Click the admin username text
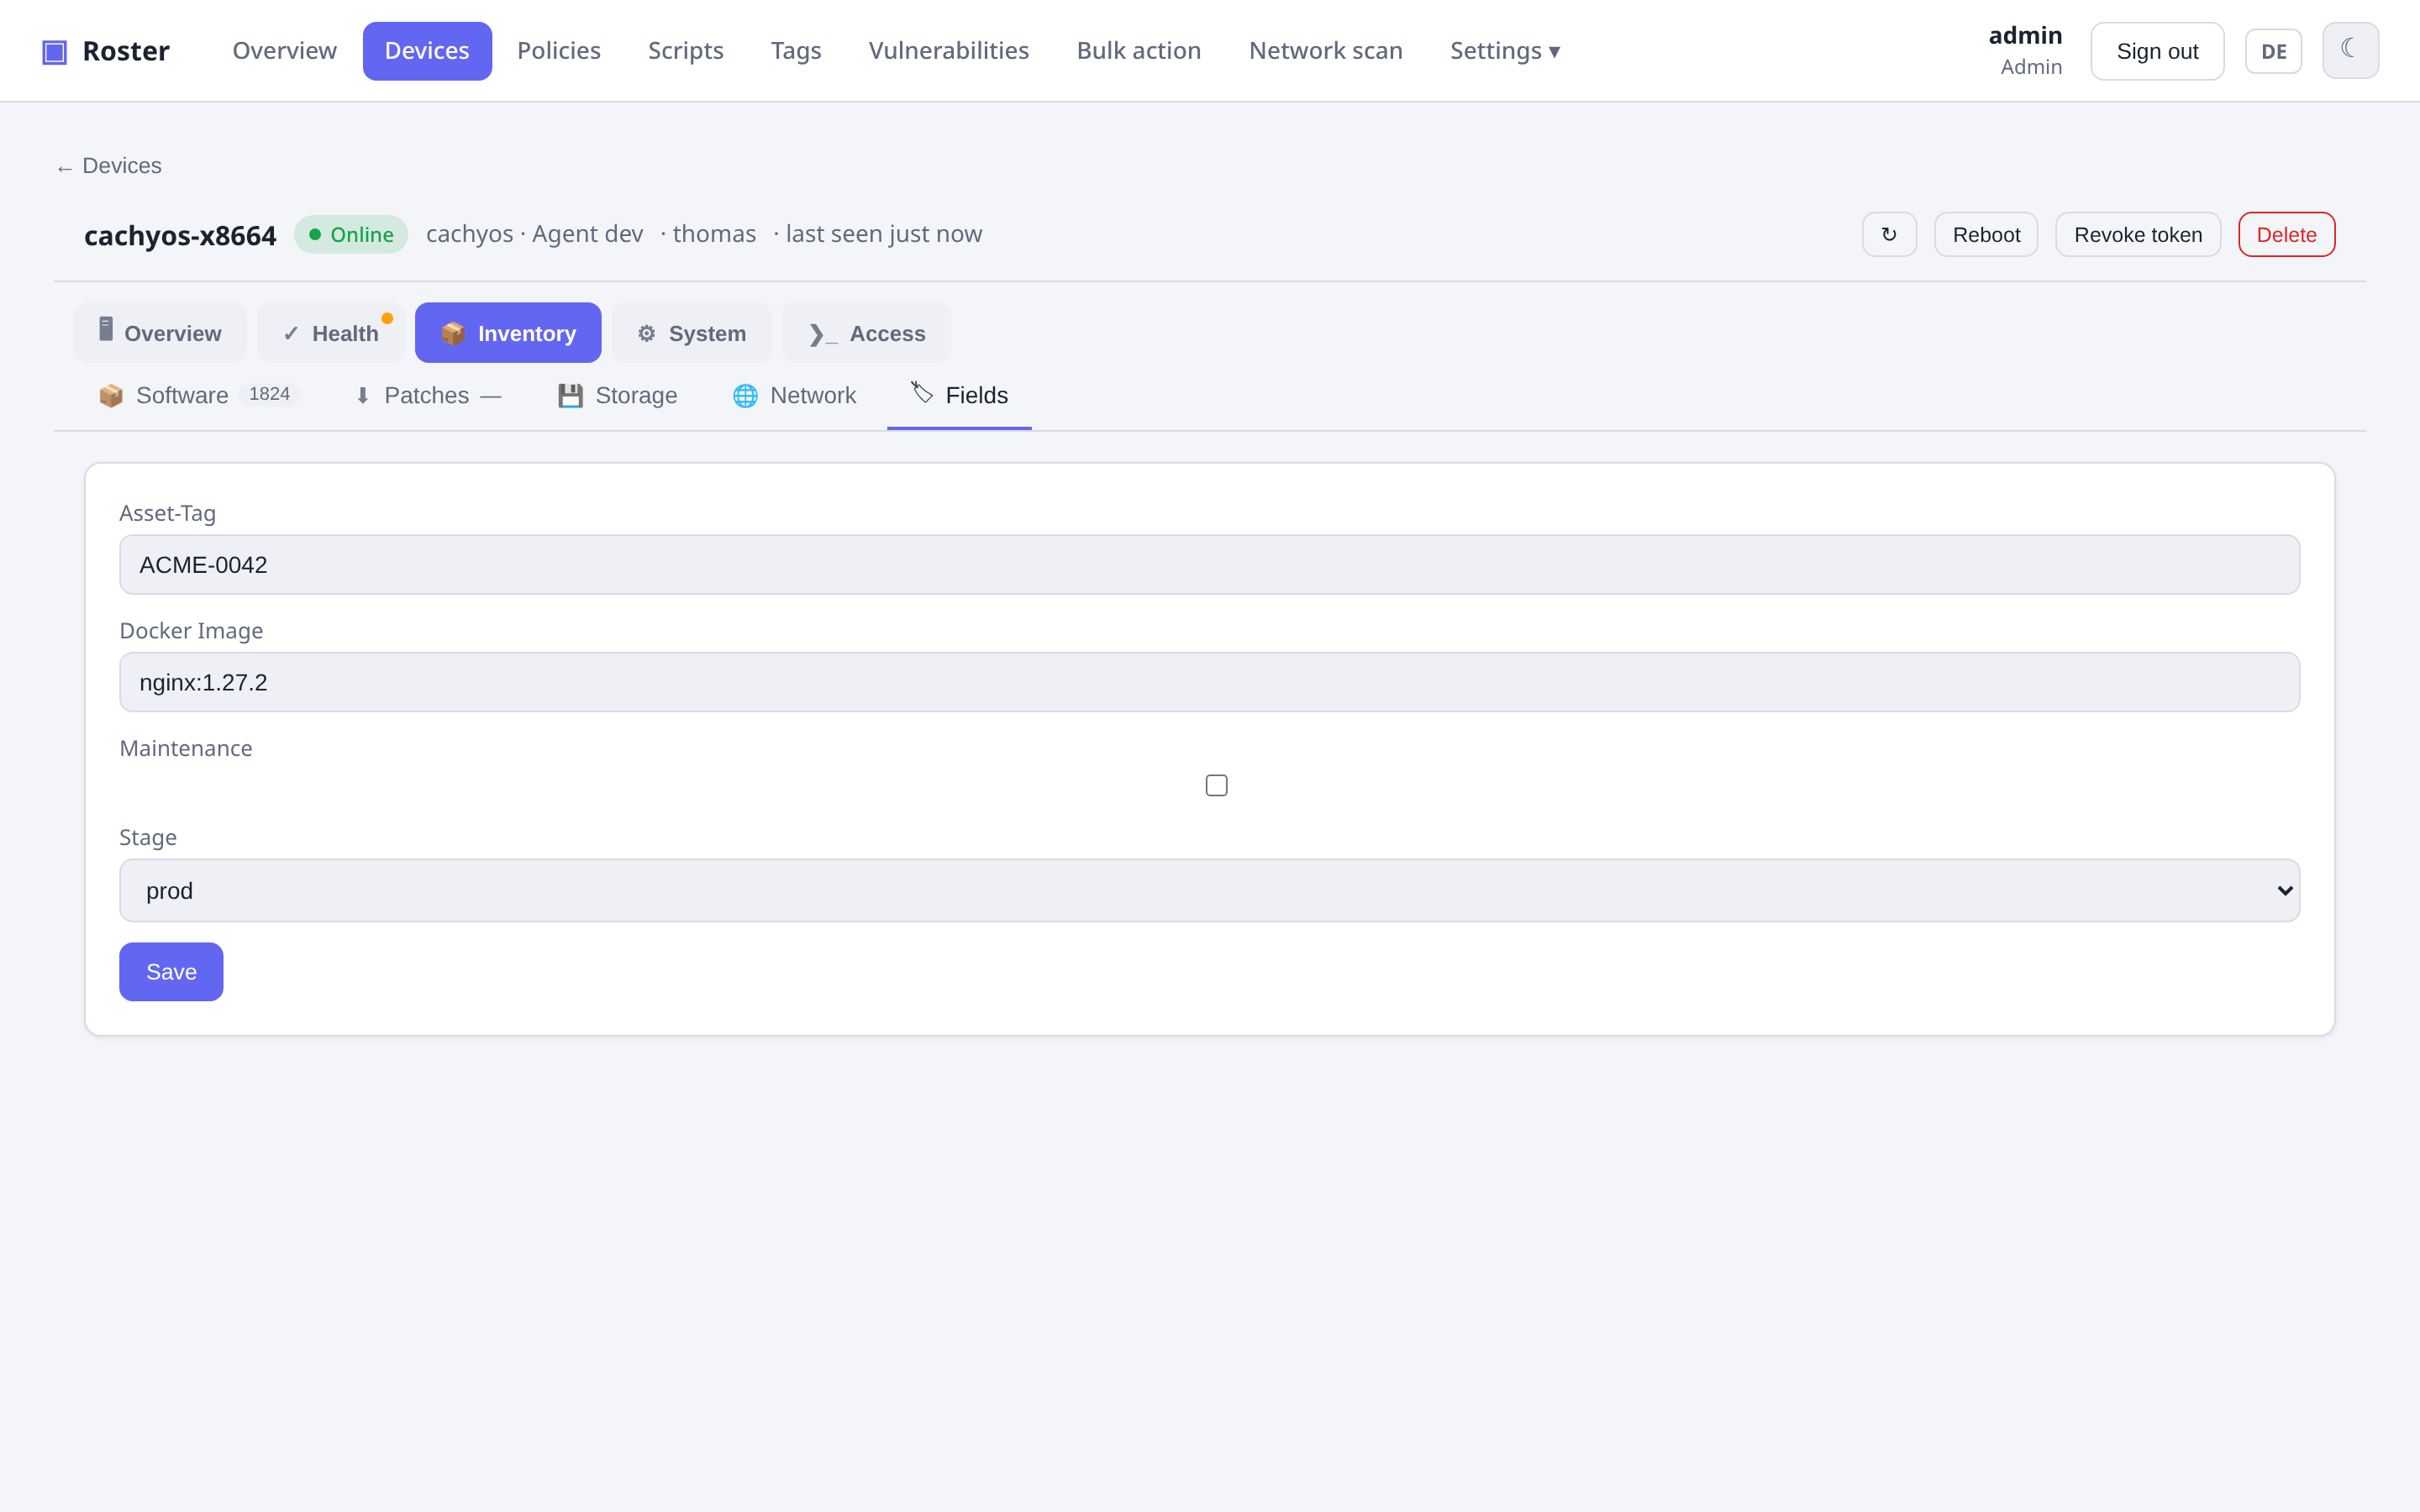The width and height of the screenshot is (2420, 1512). point(2025,35)
